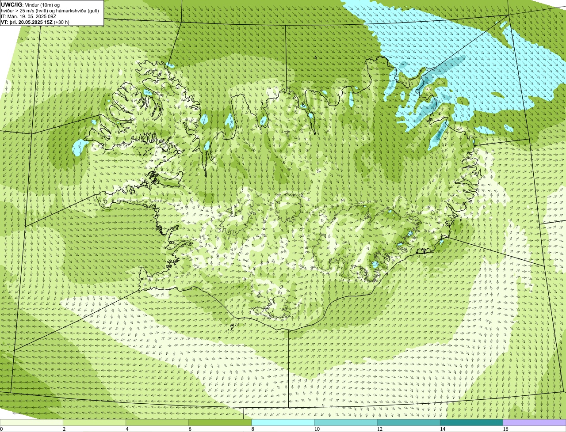This screenshot has width=566, height=432.
Task: Click the 14–16 m/s dark teal legend segment
Action: 472,422
